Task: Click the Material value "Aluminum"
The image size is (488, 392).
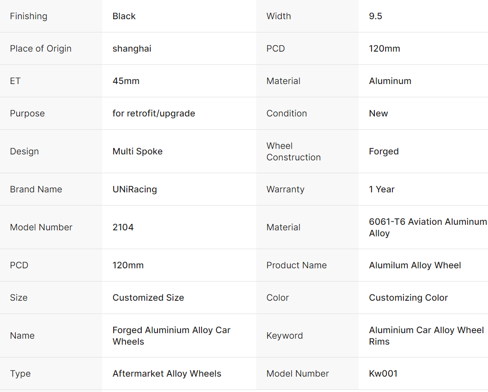Action: [390, 81]
